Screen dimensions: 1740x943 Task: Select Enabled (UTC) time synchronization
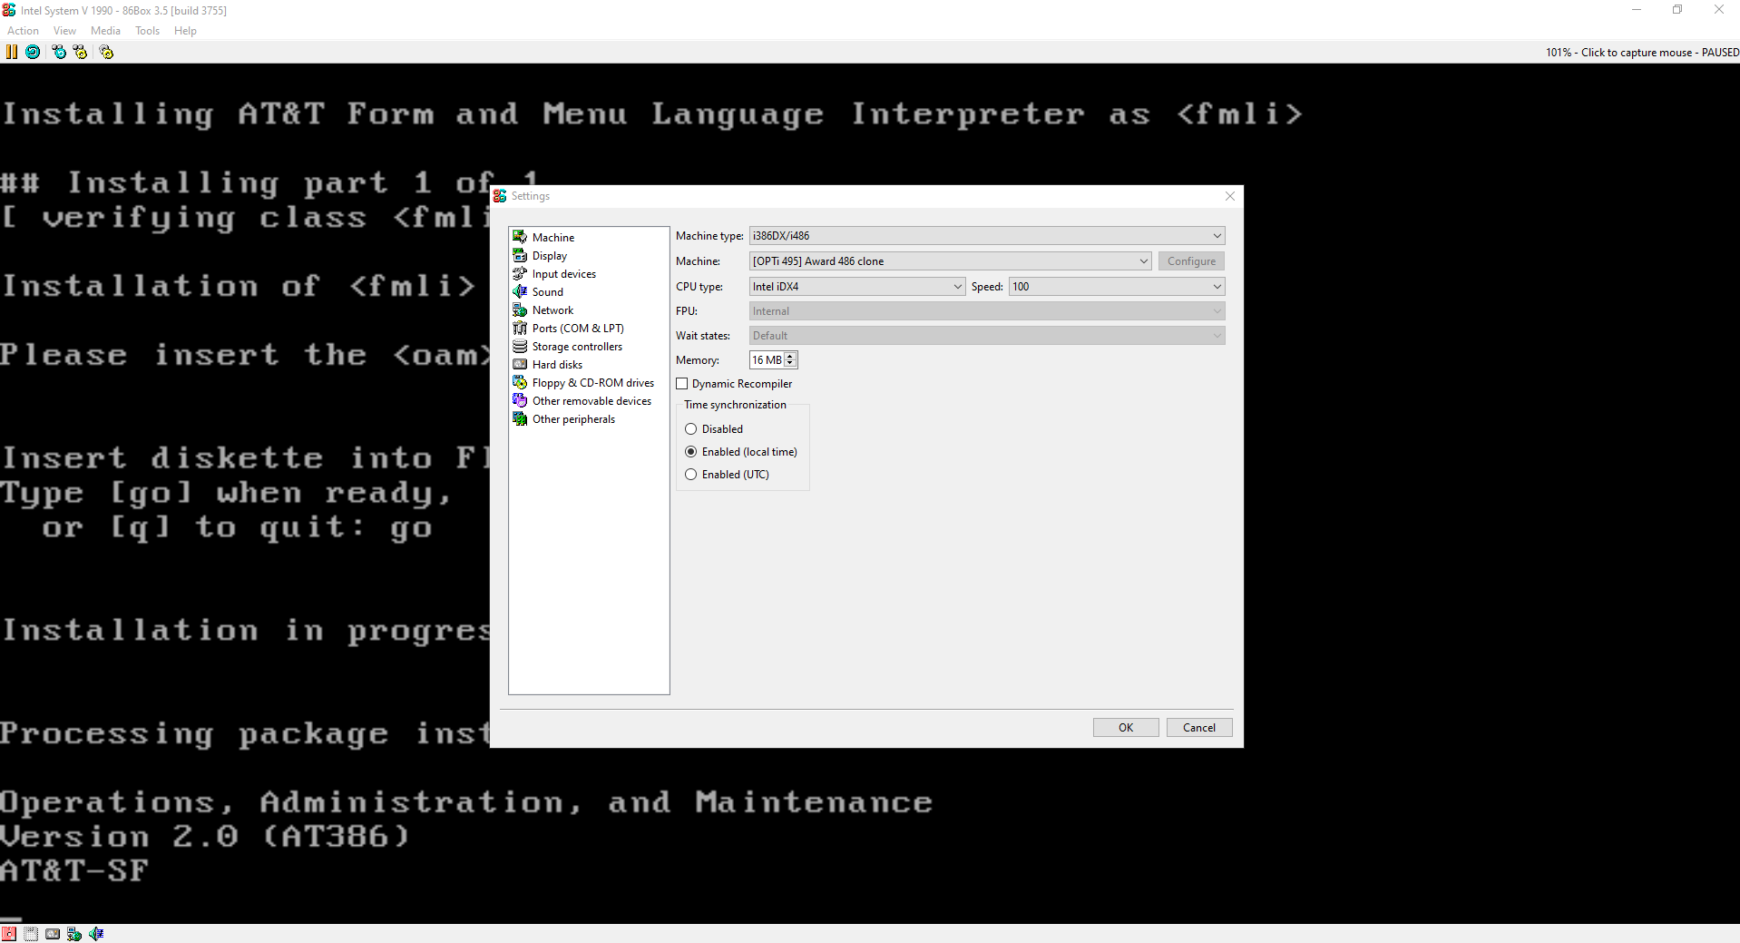pos(691,475)
